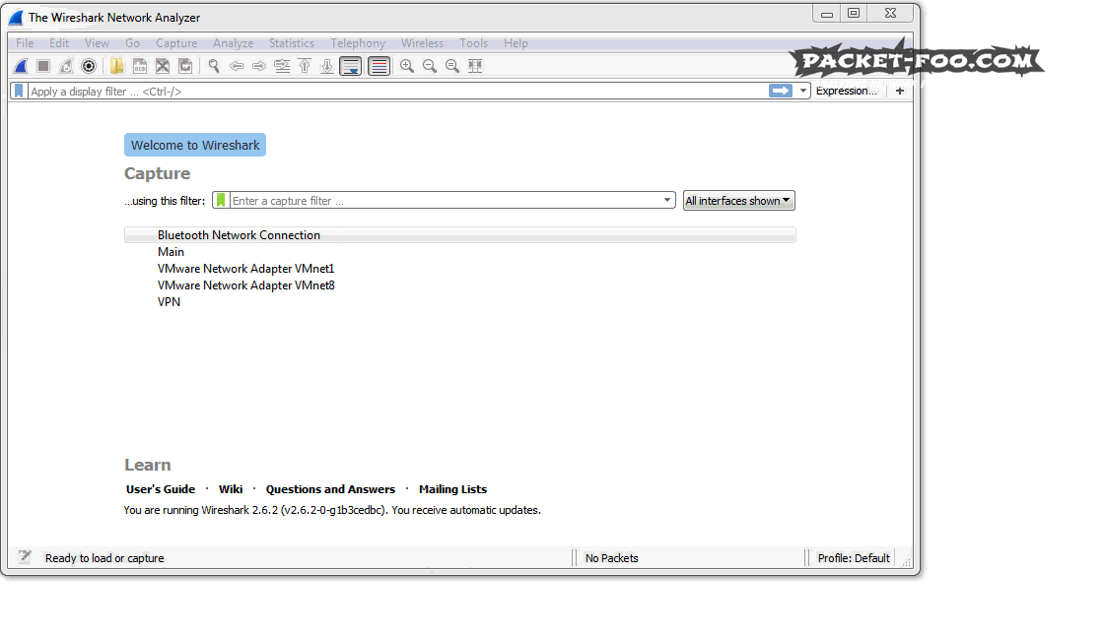Select VMware Network Adapter VMnet8 interface

(459, 285)
